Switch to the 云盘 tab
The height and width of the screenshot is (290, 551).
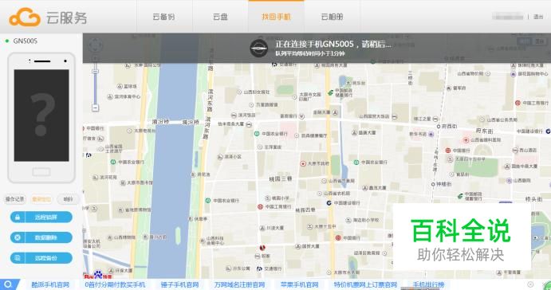point(220,17)
